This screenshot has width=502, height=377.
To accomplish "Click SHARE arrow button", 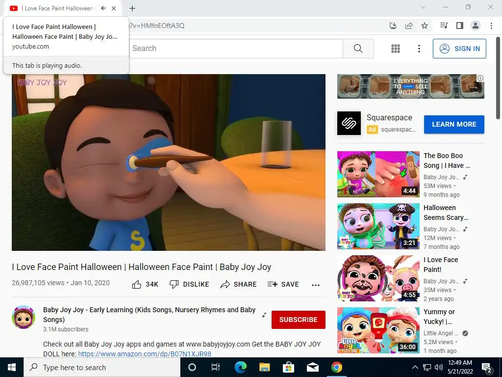I will tap(239, 284).
